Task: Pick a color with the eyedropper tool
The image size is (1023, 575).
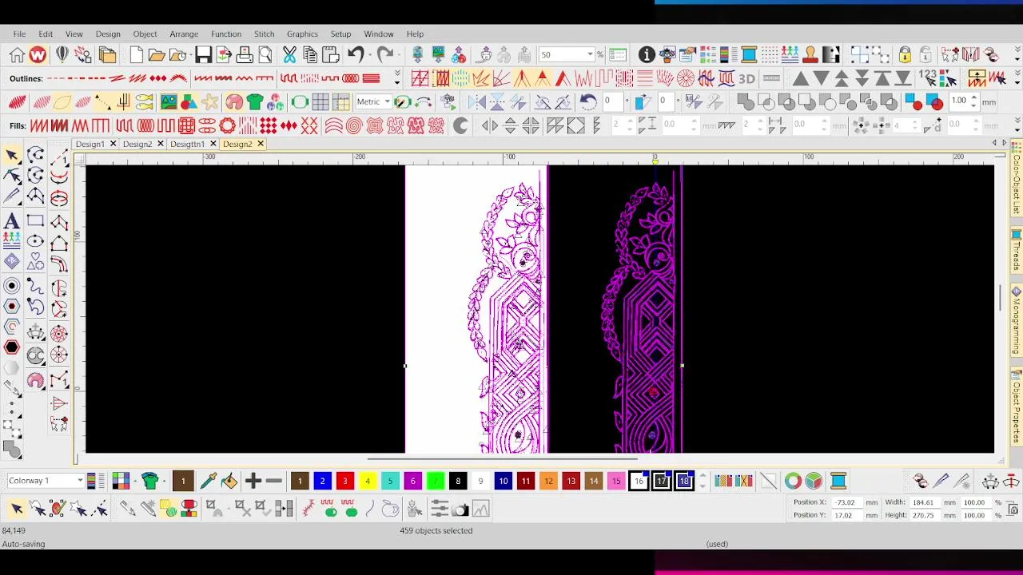Action: pyautogui.click(x=208, y=480)
